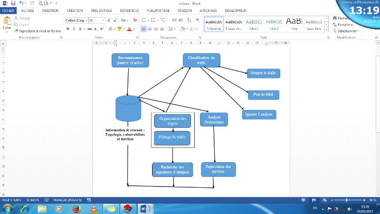380x214 pixels.
Task: Expand the Sélectionner dropdown
Action: [348, 30]
